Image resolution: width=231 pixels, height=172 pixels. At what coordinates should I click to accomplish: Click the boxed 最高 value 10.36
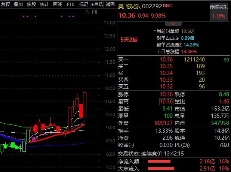[166, 102]
